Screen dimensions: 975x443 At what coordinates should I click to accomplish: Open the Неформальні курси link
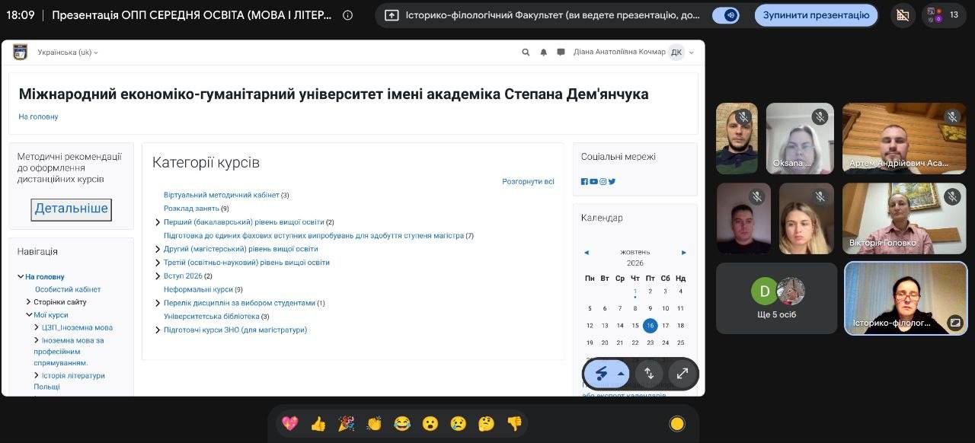point(198,289)
